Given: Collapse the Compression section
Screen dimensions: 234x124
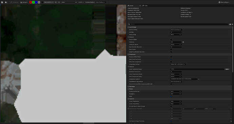Looking at the screenshot, I should (x=128, y=55).
